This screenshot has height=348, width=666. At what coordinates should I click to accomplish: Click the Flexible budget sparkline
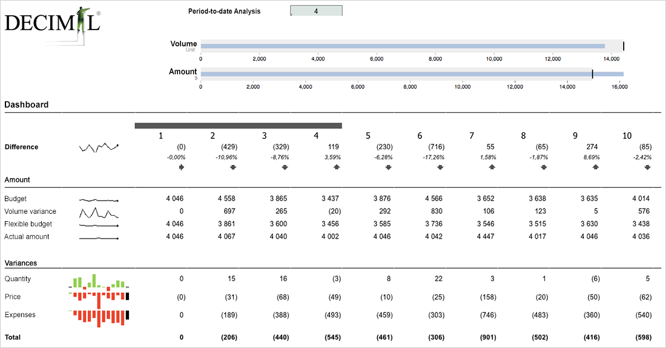99,225
